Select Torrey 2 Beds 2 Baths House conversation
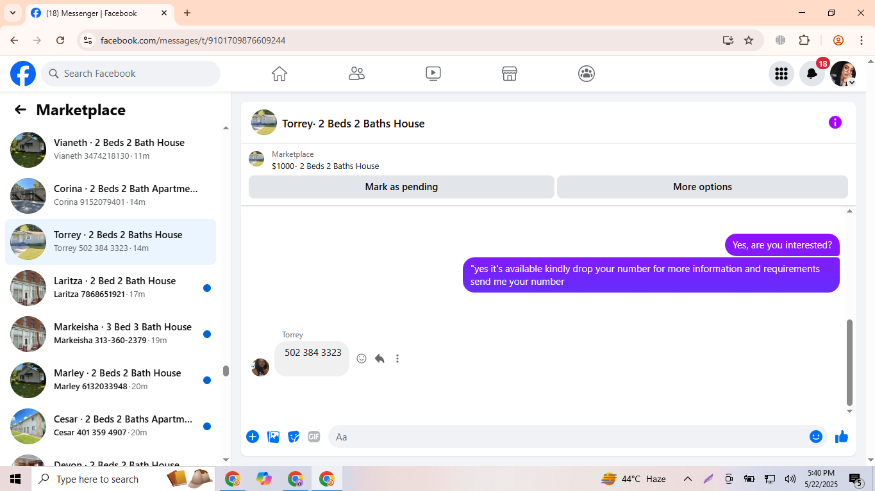 pyautogui.click(x=110, y=242)
